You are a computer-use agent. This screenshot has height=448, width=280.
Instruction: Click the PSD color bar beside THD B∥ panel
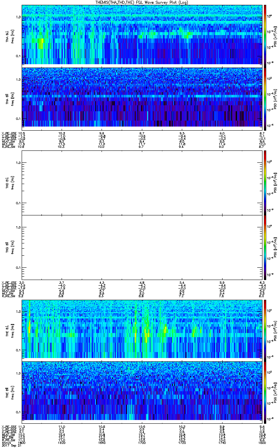(265, 248)
